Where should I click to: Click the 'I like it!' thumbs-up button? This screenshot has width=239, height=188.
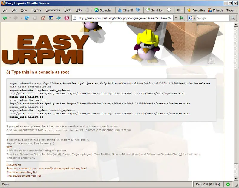click(125, 10)
